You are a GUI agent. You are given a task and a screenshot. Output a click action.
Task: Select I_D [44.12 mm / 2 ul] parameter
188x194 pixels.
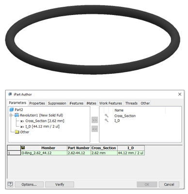(43, 127)
